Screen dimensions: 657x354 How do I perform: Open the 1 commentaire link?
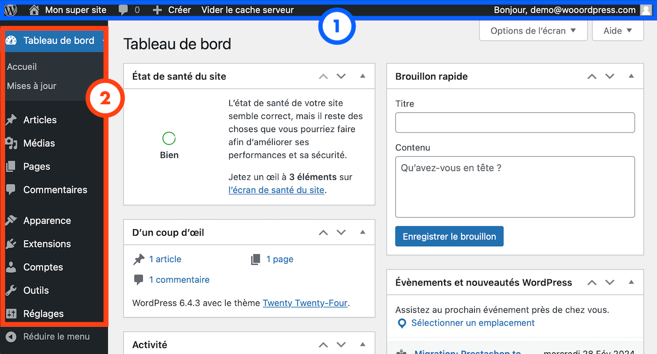(x=179, y=280)
